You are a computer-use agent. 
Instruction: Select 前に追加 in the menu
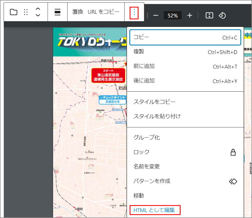pyautogui.click(x=185, y=66)
